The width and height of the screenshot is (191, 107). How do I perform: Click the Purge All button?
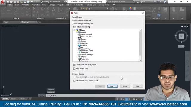(113, 86)
